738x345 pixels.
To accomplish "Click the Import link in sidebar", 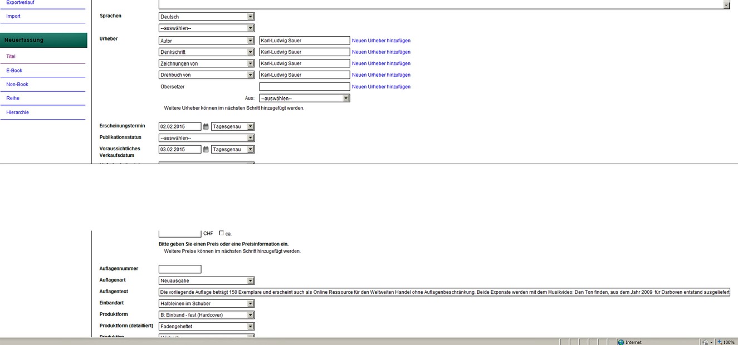I will point(13,16).
